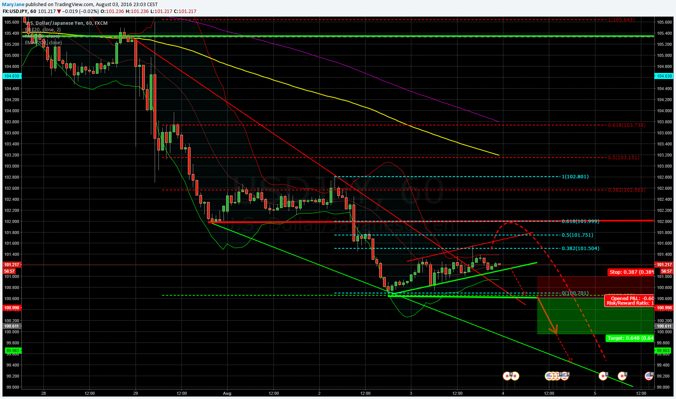Screen dimensions: 676x399
Task: Click the FX:USDJPY, 60 symbol title
Action: [x=19, y=11]
